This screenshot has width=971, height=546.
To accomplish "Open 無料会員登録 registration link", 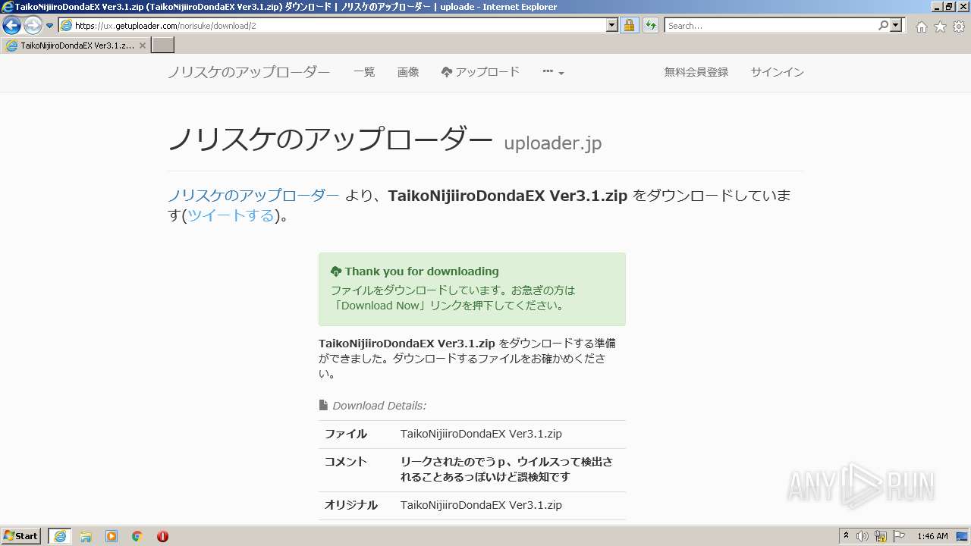I will click(x=696, y=72).
